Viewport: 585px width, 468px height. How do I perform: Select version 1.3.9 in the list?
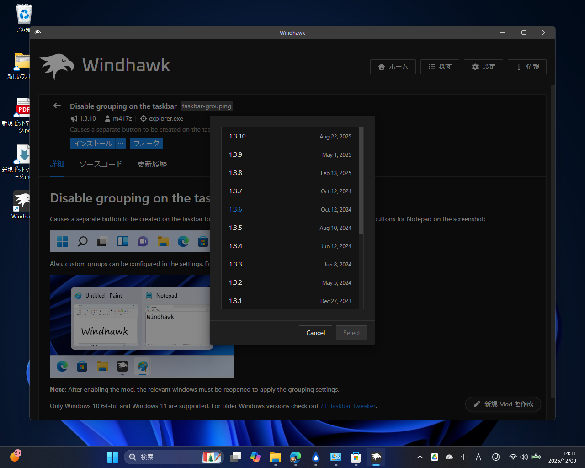tap(290, 154)
